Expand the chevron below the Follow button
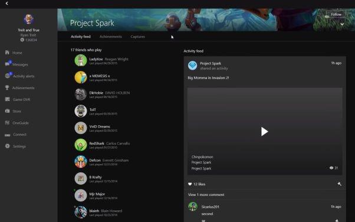The height and width of the screenshot is (222, 355). [342, 24]
